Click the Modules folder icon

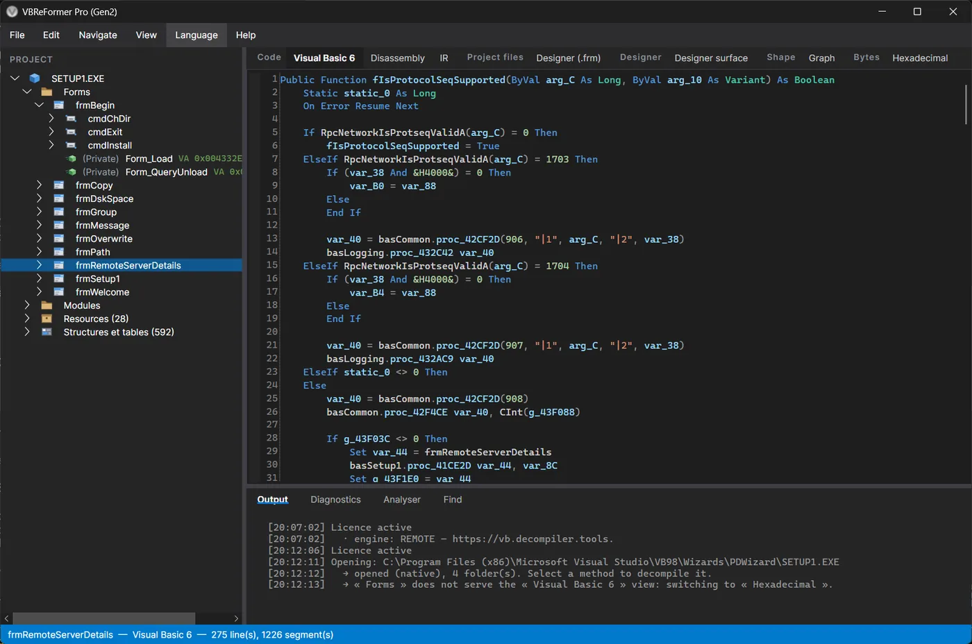pyautogui.click(x=47, y=305)
